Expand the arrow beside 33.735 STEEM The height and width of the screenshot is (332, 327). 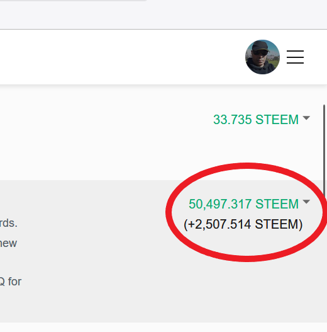pyautogui.click(x=306, y=118)
